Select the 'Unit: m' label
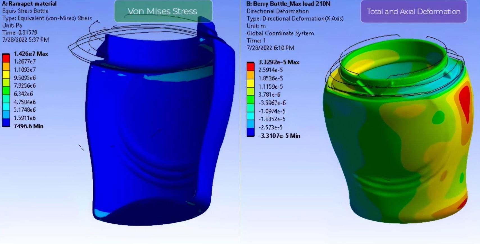 (256, 26)
